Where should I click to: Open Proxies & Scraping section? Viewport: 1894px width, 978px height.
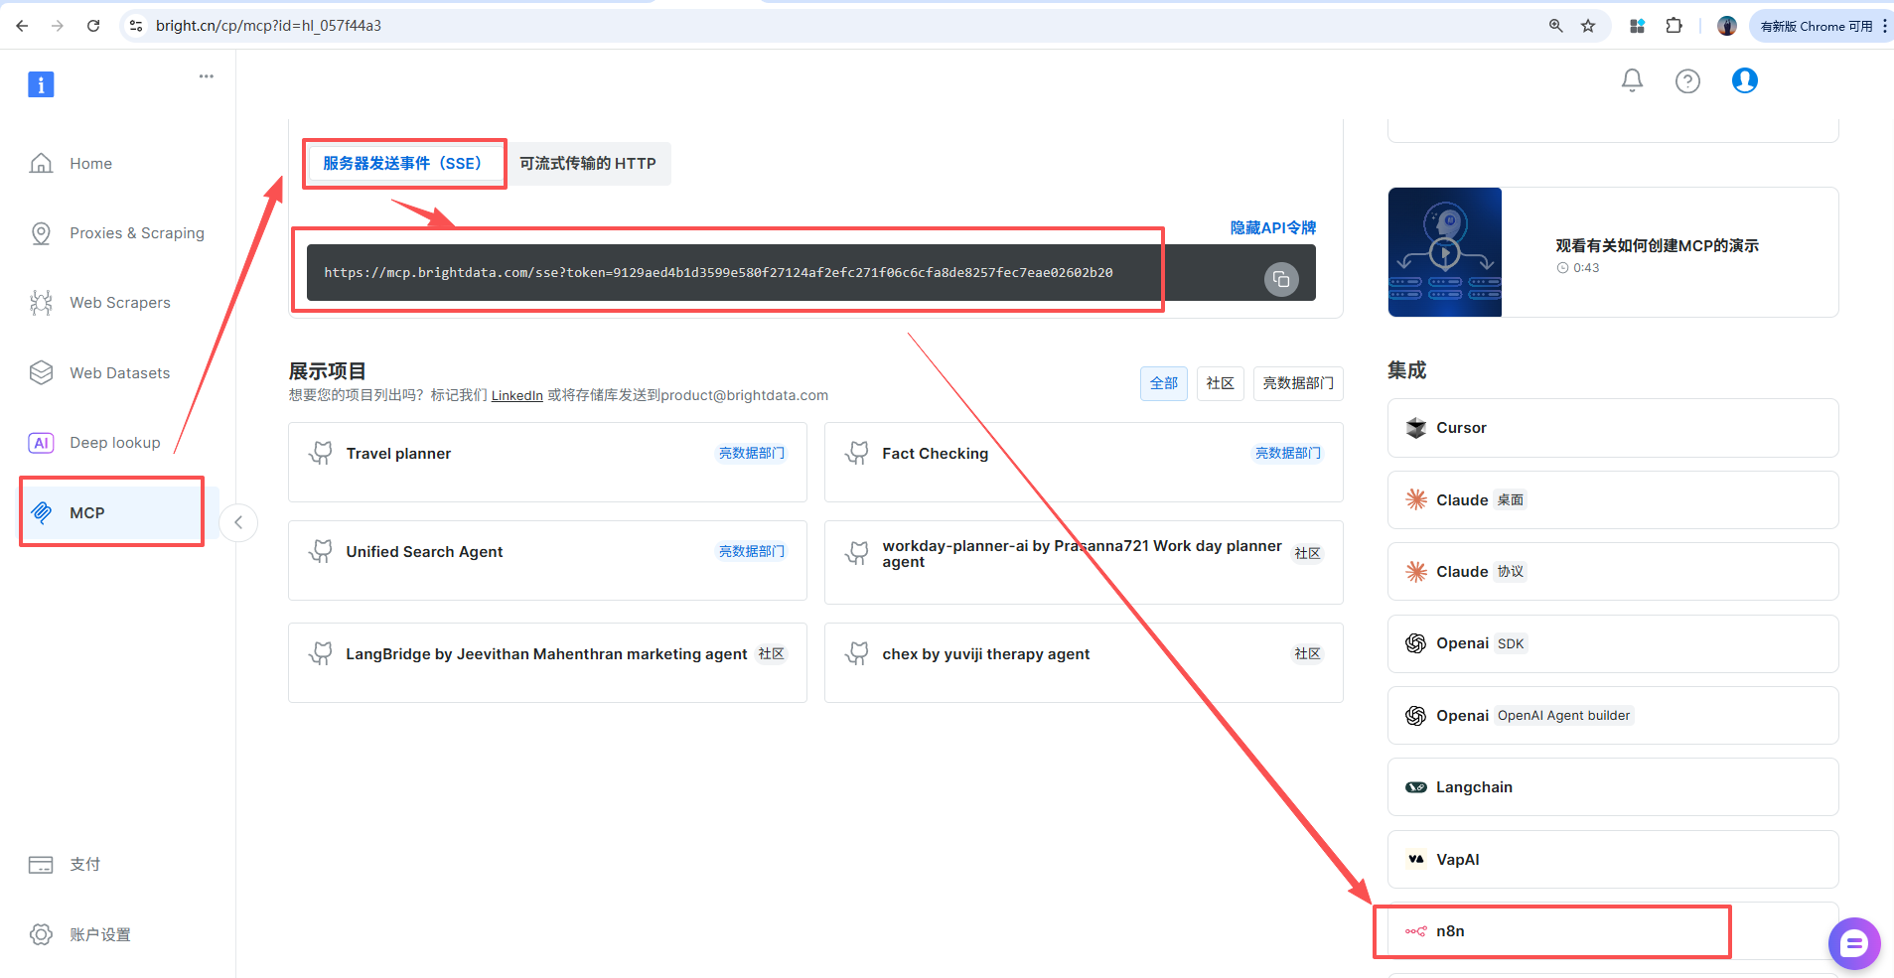[119, 233]
